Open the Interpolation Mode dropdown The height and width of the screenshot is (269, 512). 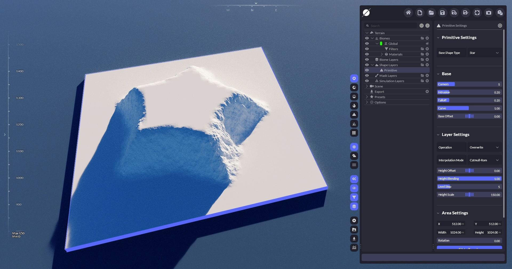coord(484,160)
